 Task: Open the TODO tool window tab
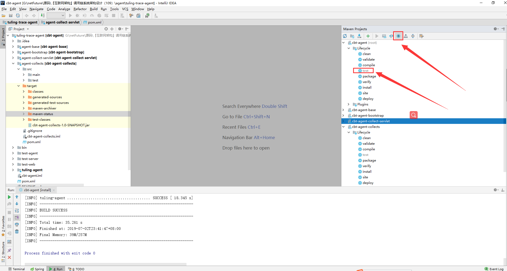76,269
